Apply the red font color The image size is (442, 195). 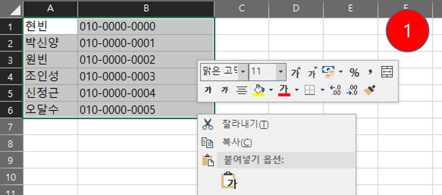[x=284, y=90]
